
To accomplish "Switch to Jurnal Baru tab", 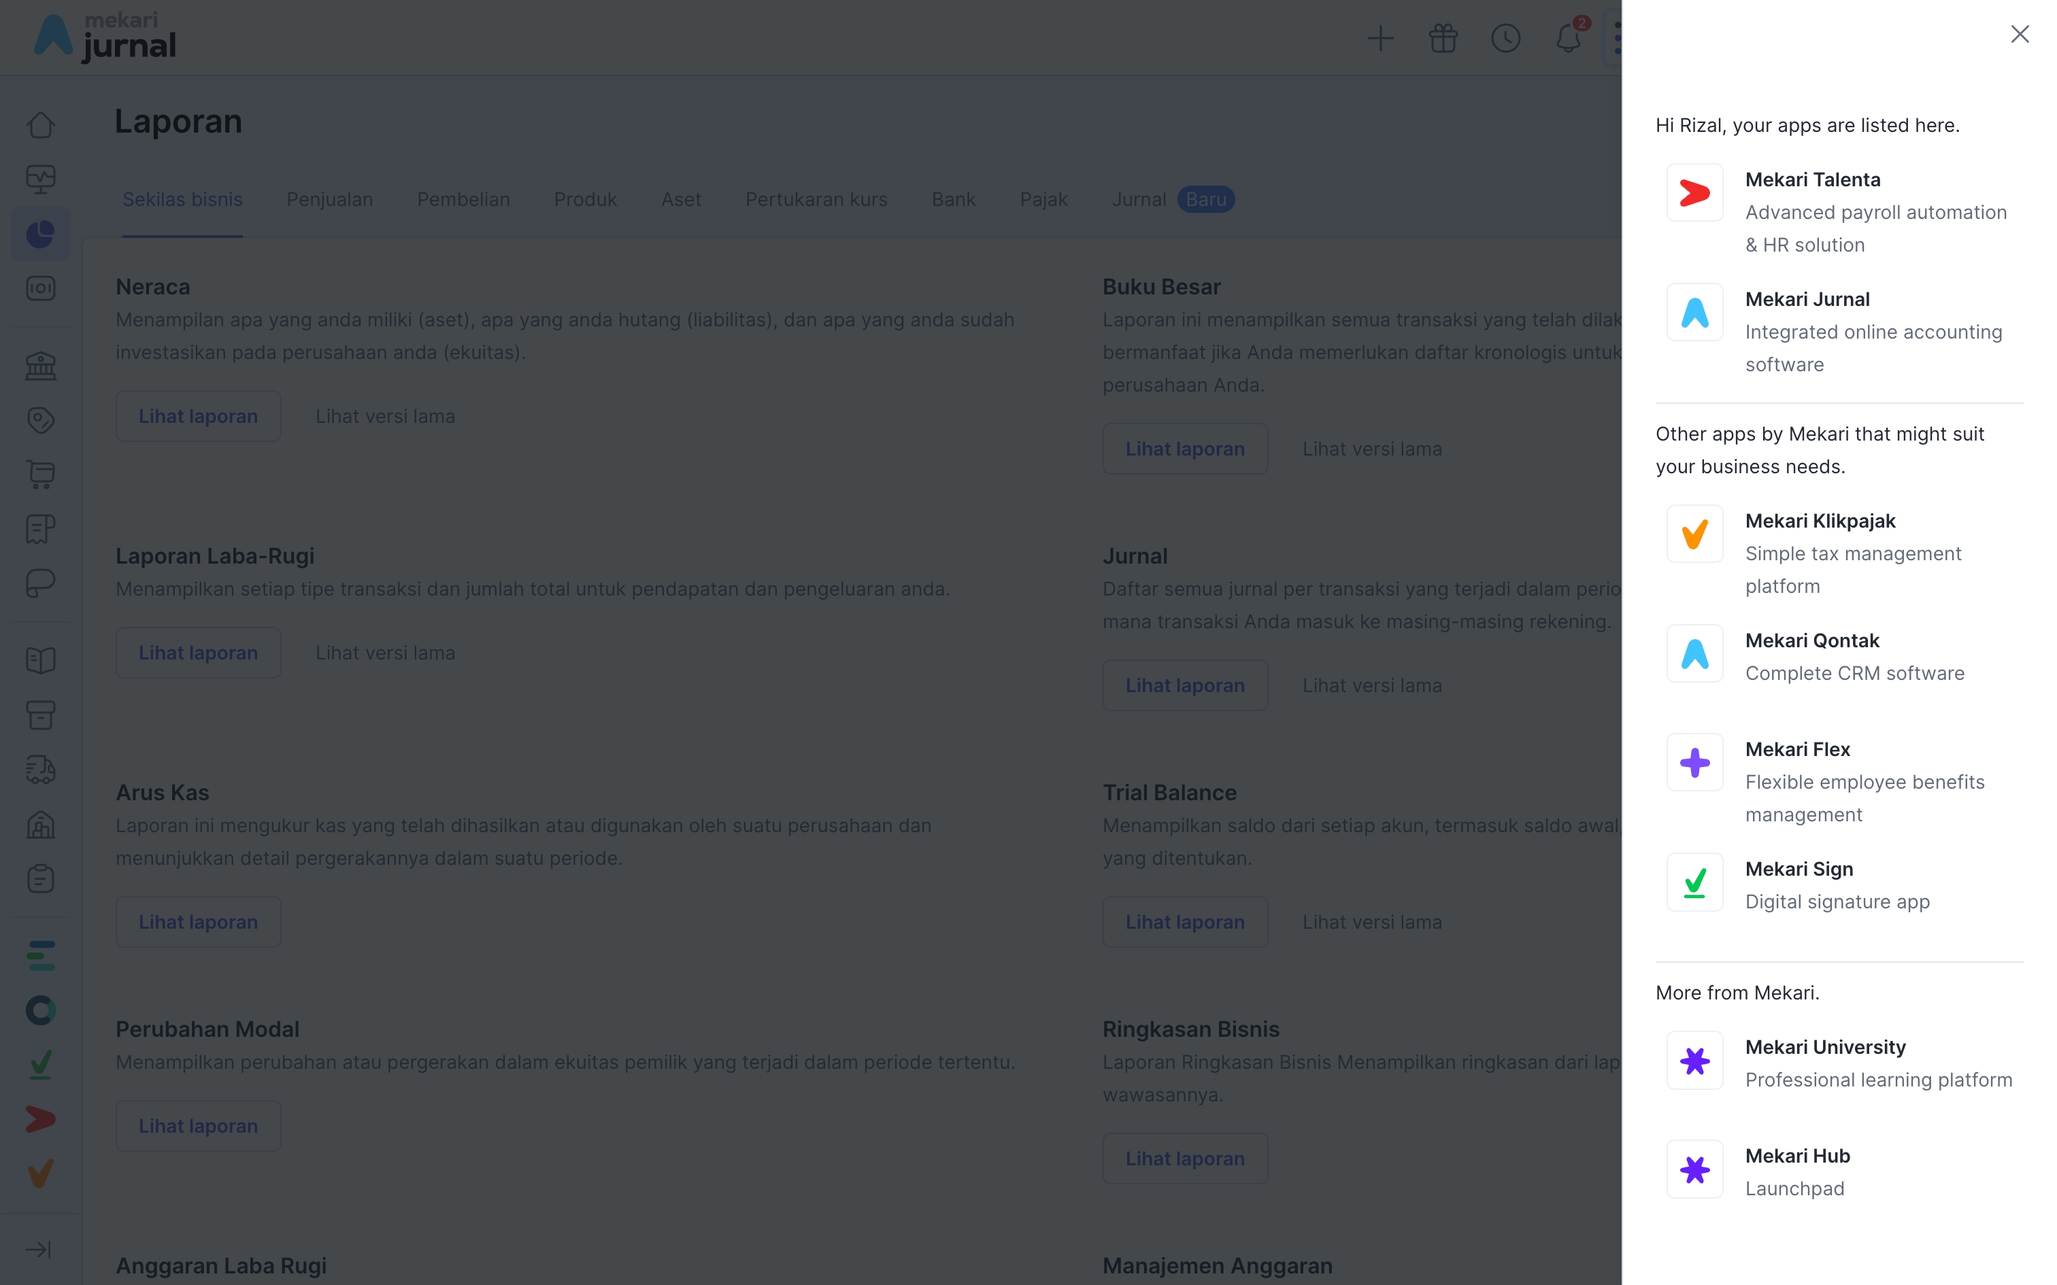I will [1173, 200].
